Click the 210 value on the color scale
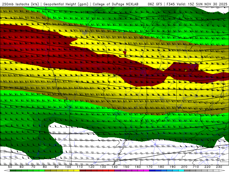 (x=196, y=167)
